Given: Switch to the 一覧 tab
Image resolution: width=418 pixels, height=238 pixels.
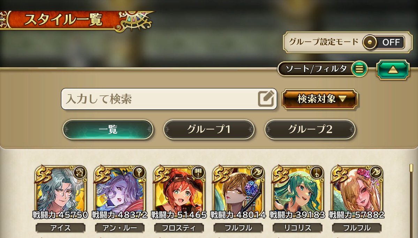Looking at the screenshot, I should point(108,130).
